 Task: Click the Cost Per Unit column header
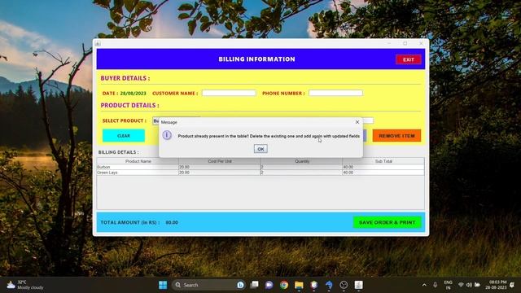[220, 161]
